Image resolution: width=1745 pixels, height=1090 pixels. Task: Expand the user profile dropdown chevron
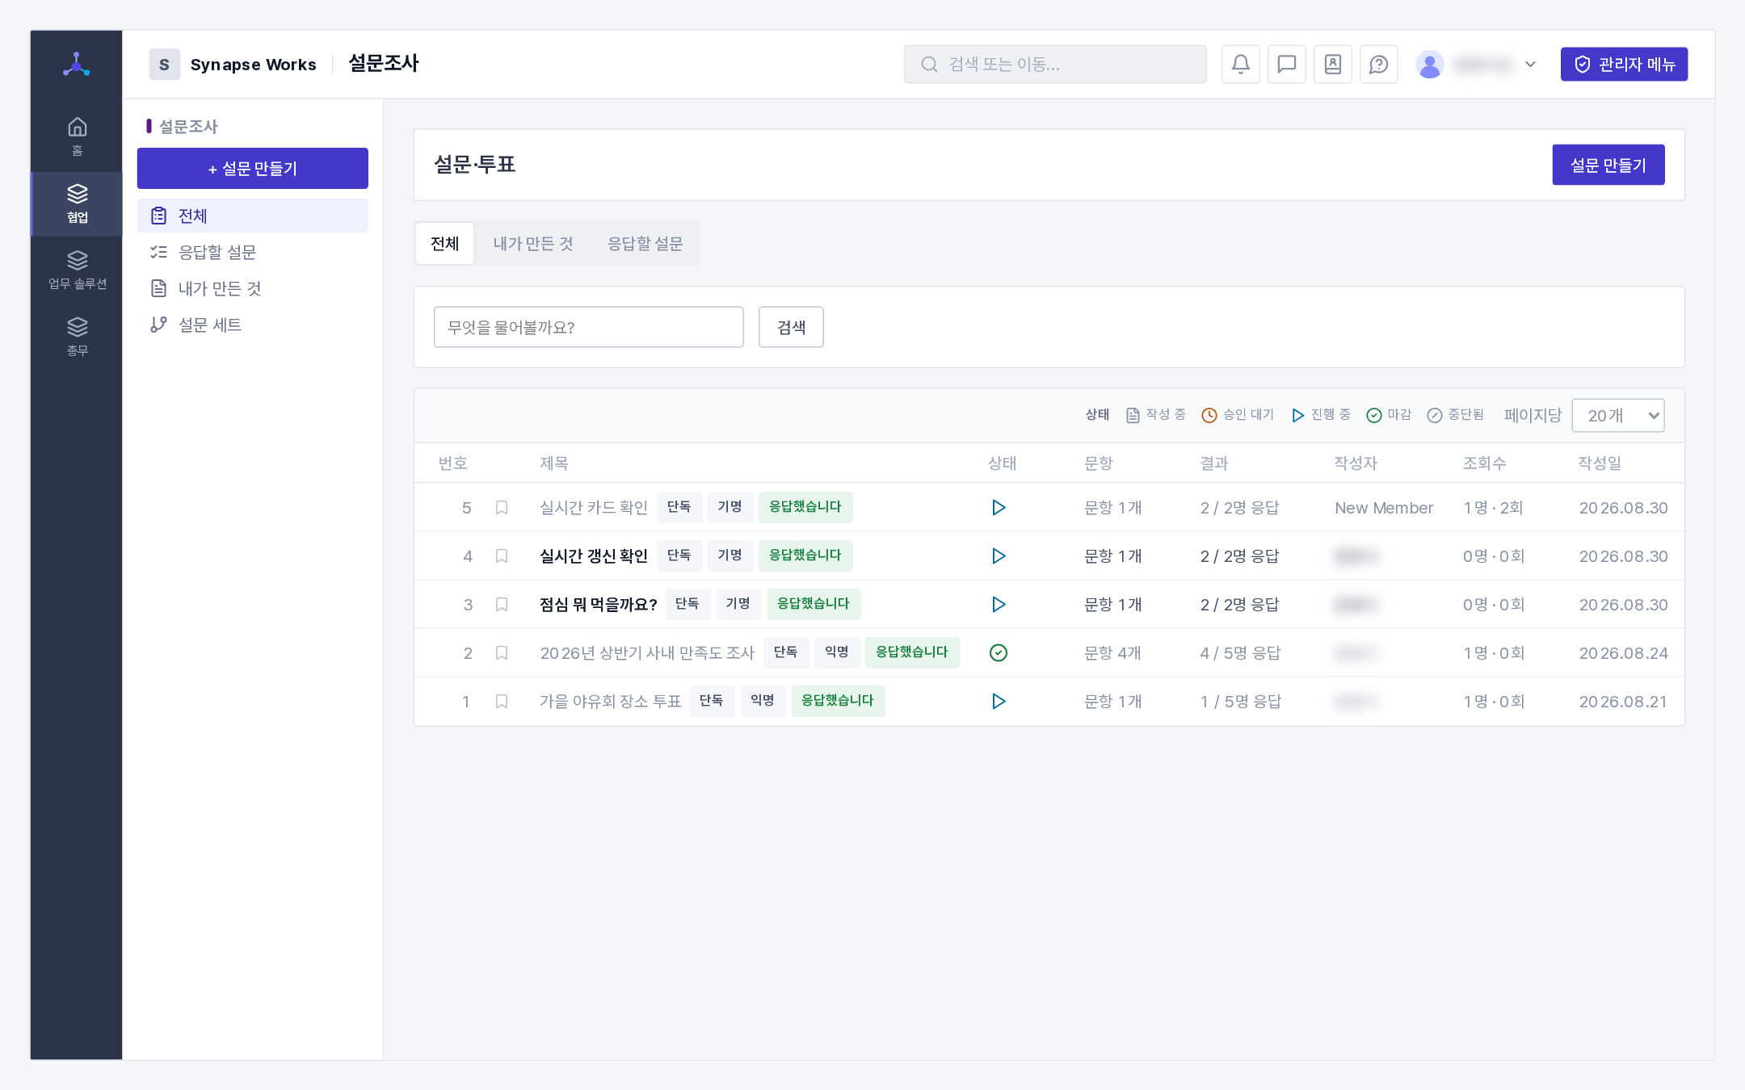tap(1530, 65)
